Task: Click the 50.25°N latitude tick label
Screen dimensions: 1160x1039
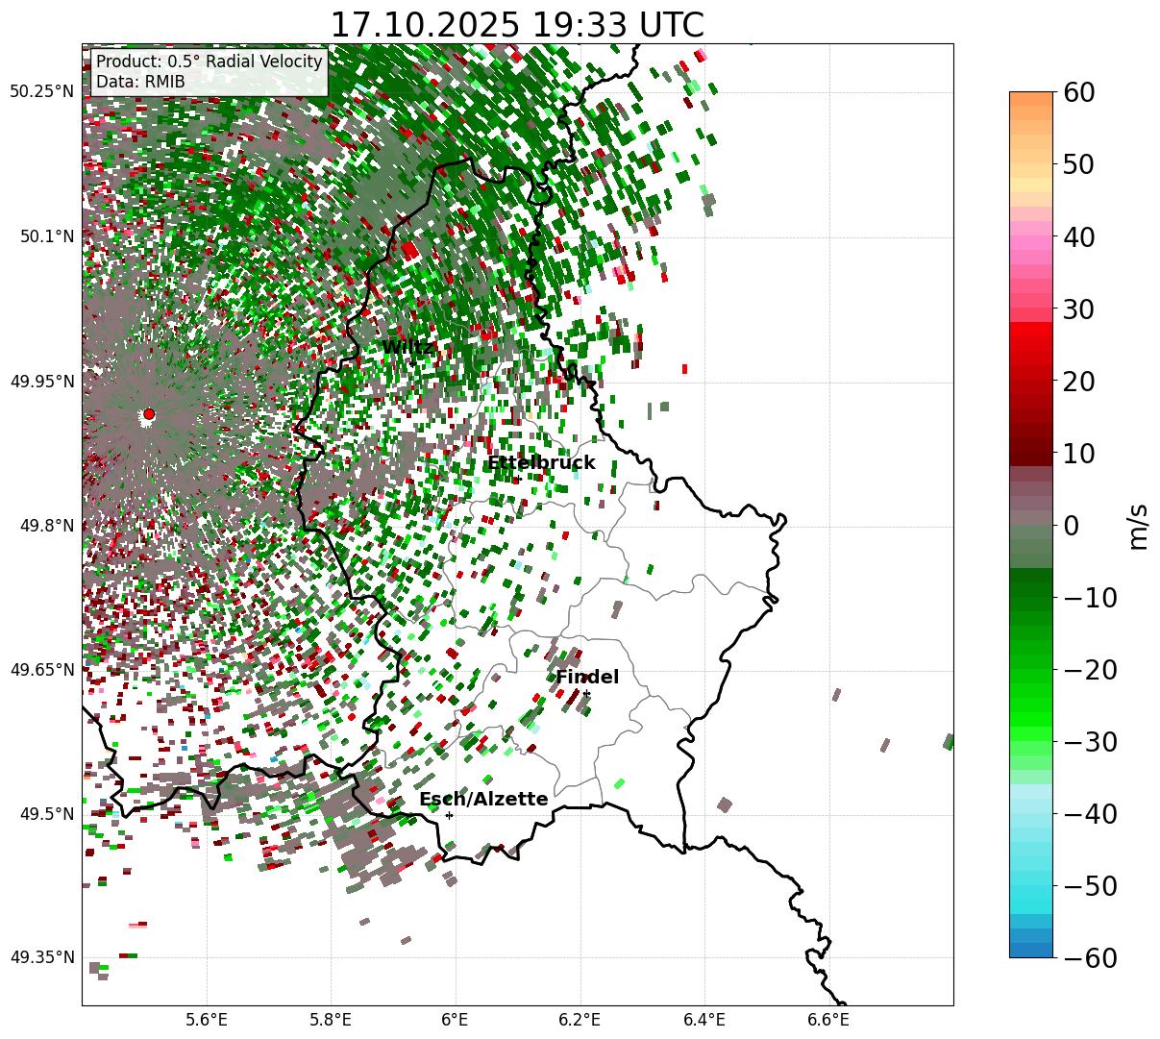Action: pos(42,92)
